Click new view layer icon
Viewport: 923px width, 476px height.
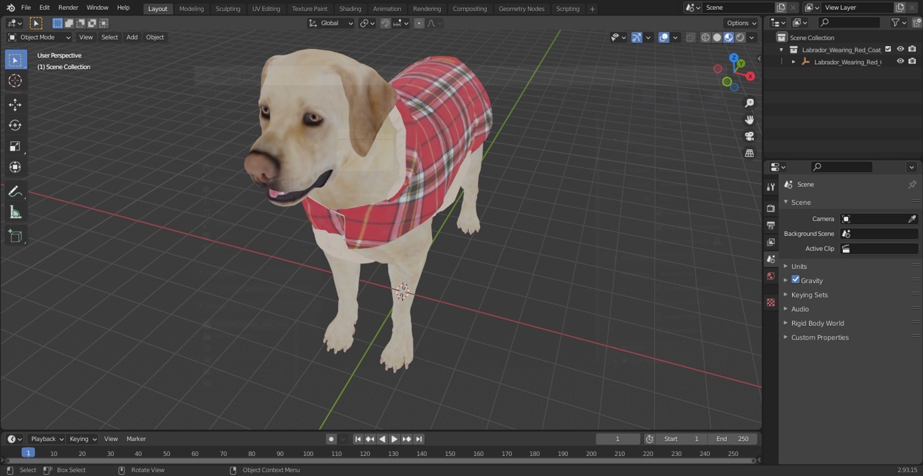click(x=899, y=8)
